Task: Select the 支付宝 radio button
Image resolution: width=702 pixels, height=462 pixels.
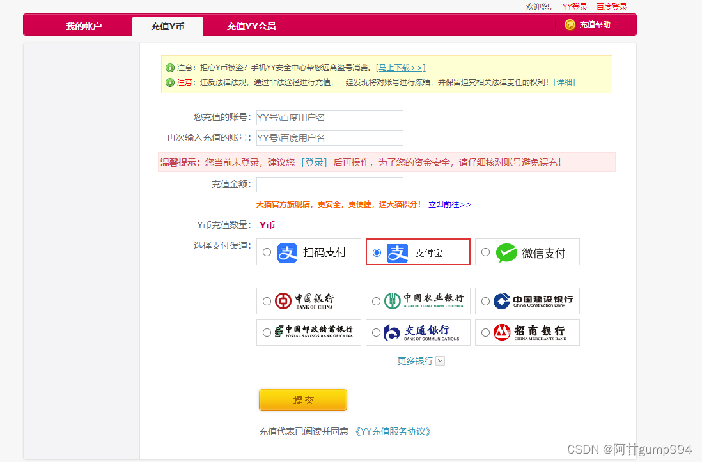Action: click(x=377, y=252)
